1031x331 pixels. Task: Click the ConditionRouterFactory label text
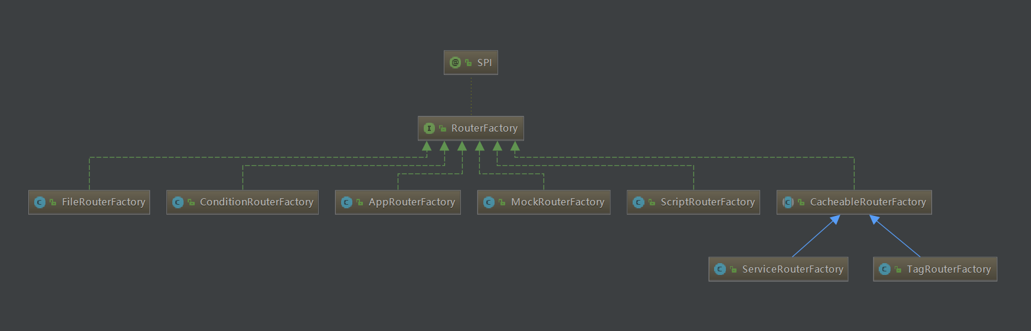pyautogui.click(x=257, y=202)
